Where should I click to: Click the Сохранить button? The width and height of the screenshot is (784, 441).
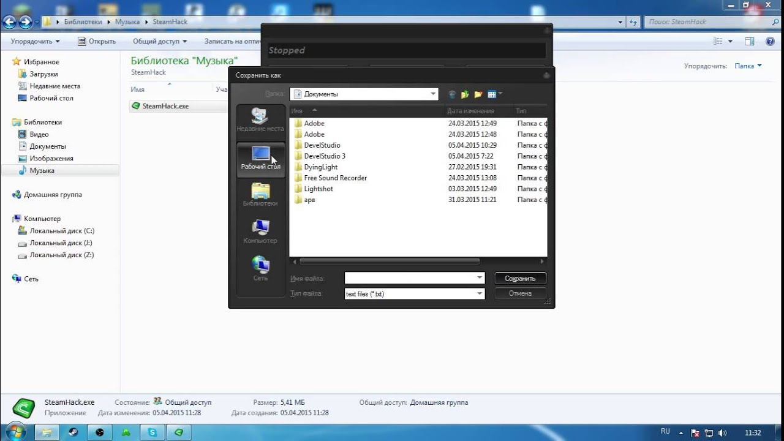point(520,278)
